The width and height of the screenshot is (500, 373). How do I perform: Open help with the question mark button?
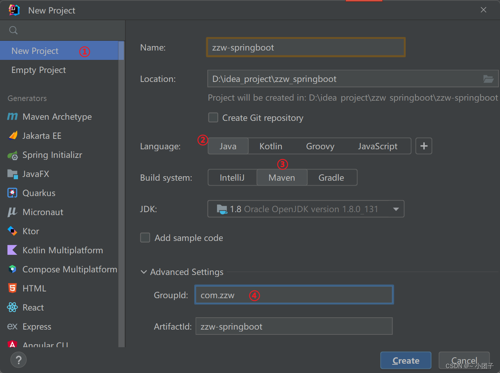pyautogui.click(x=19, y=360)
